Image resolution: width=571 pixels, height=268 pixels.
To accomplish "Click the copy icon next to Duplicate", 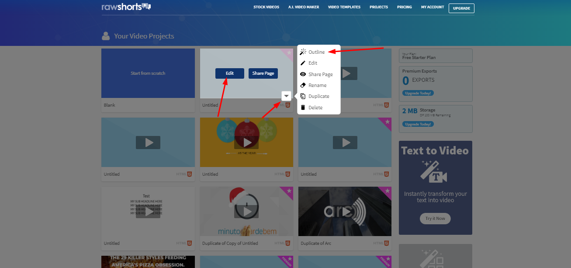I will point(303,96).
